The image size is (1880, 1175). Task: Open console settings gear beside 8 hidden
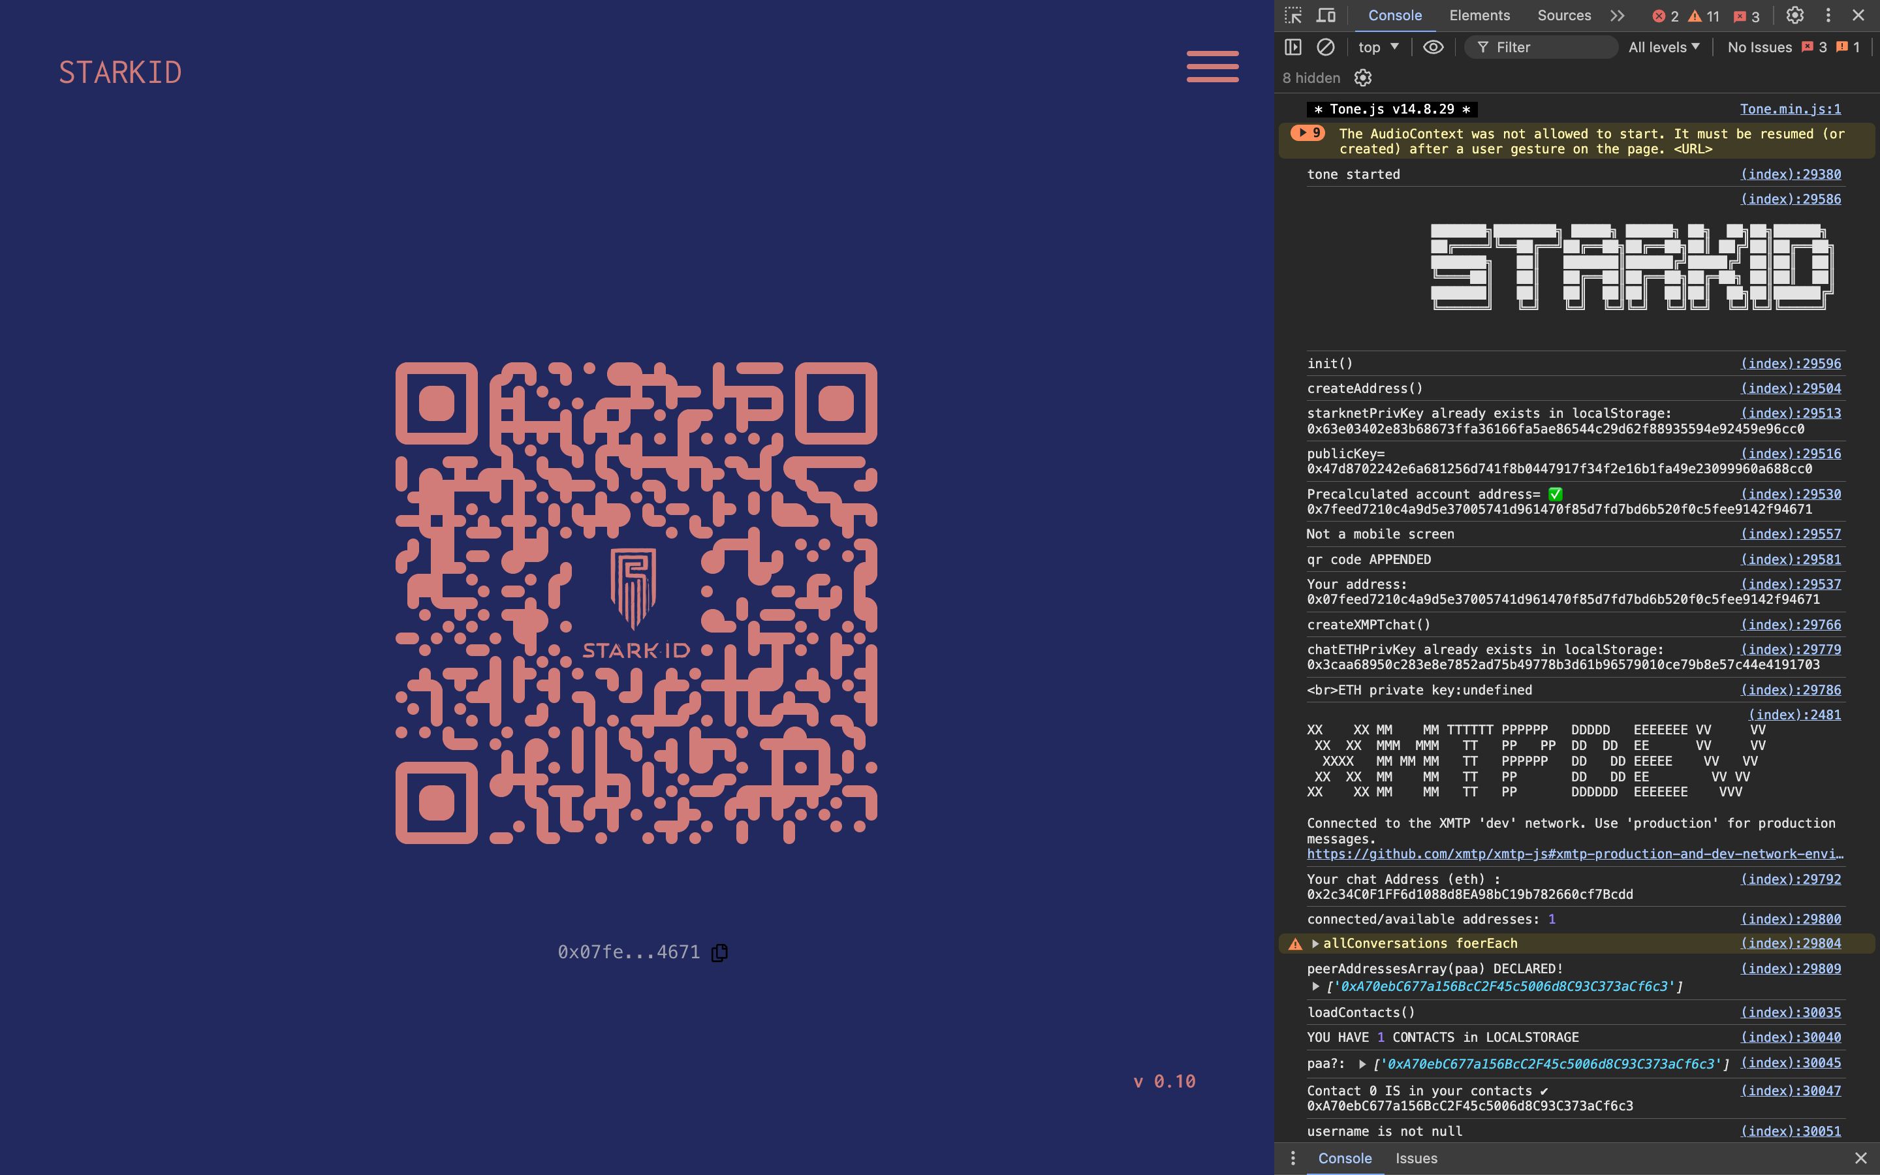pyautogui.click(x=1362, y=78)
